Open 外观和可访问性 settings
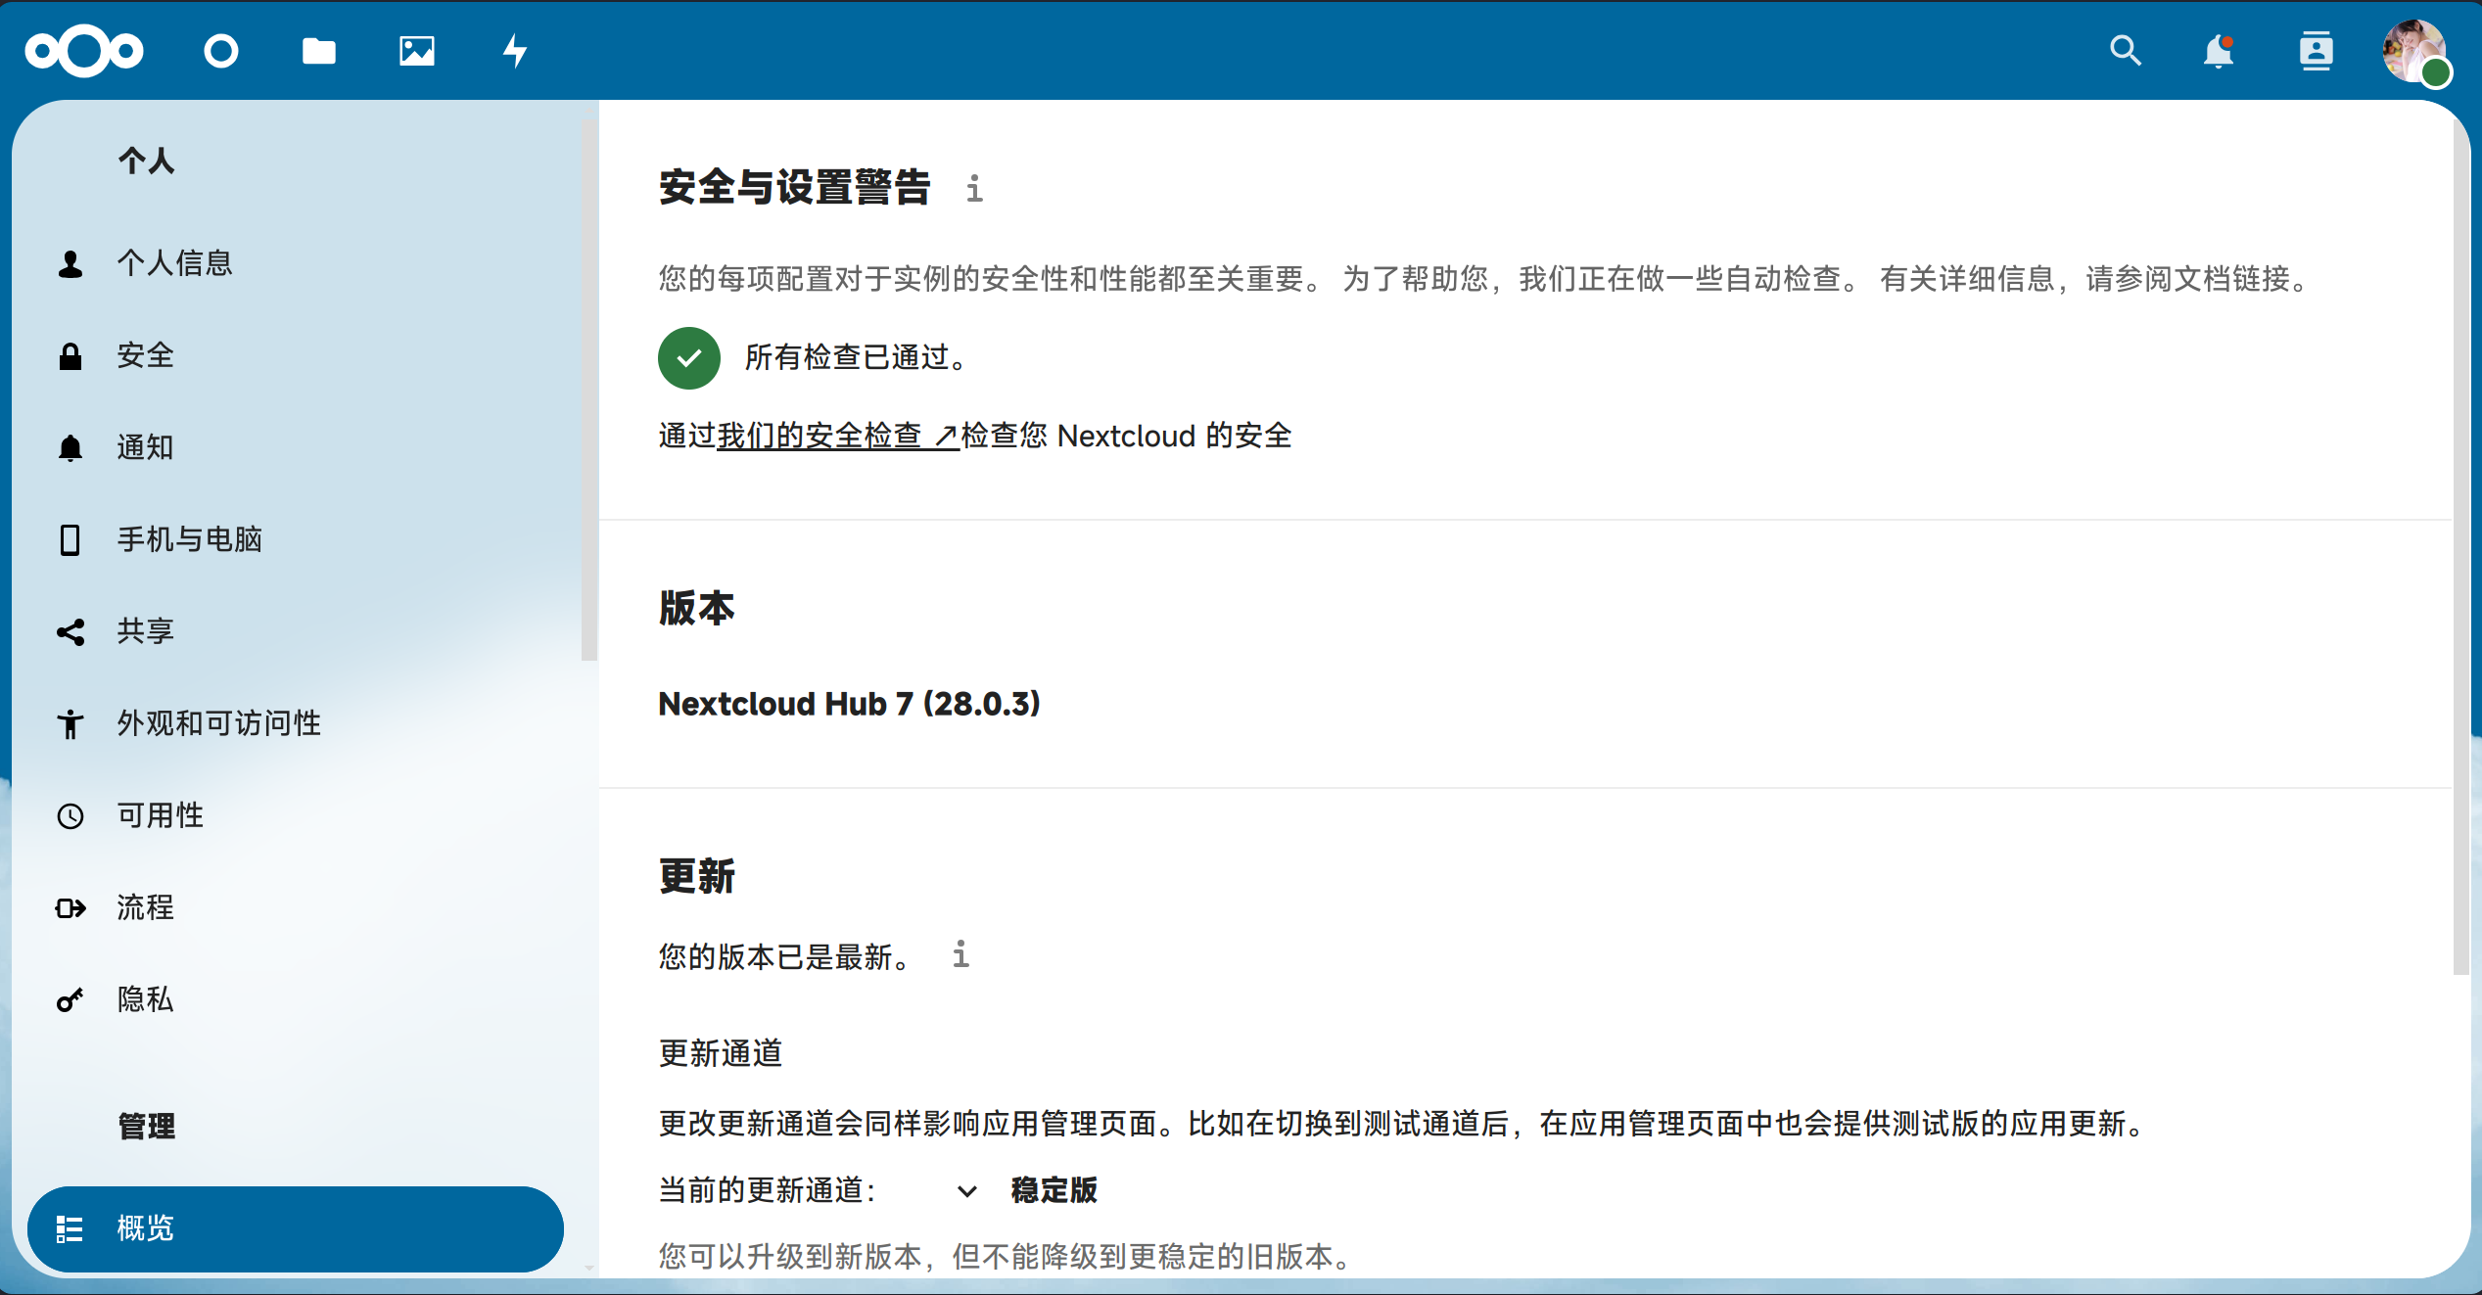The width and height of the screenshot is (2482, 1295). (x=296, y=723)
